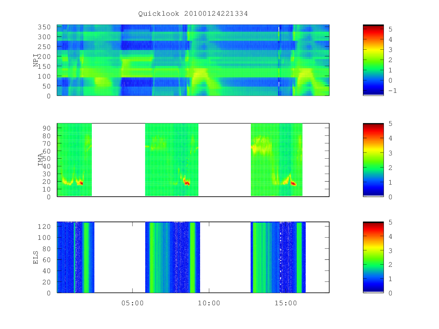
Task: Click the NPI axis label
Action: (36, 60)
